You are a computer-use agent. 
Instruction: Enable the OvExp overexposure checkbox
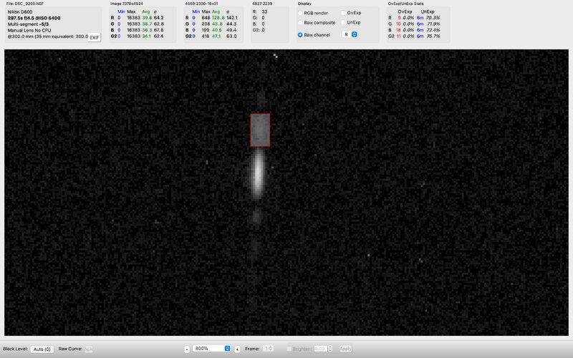(343, 13)
